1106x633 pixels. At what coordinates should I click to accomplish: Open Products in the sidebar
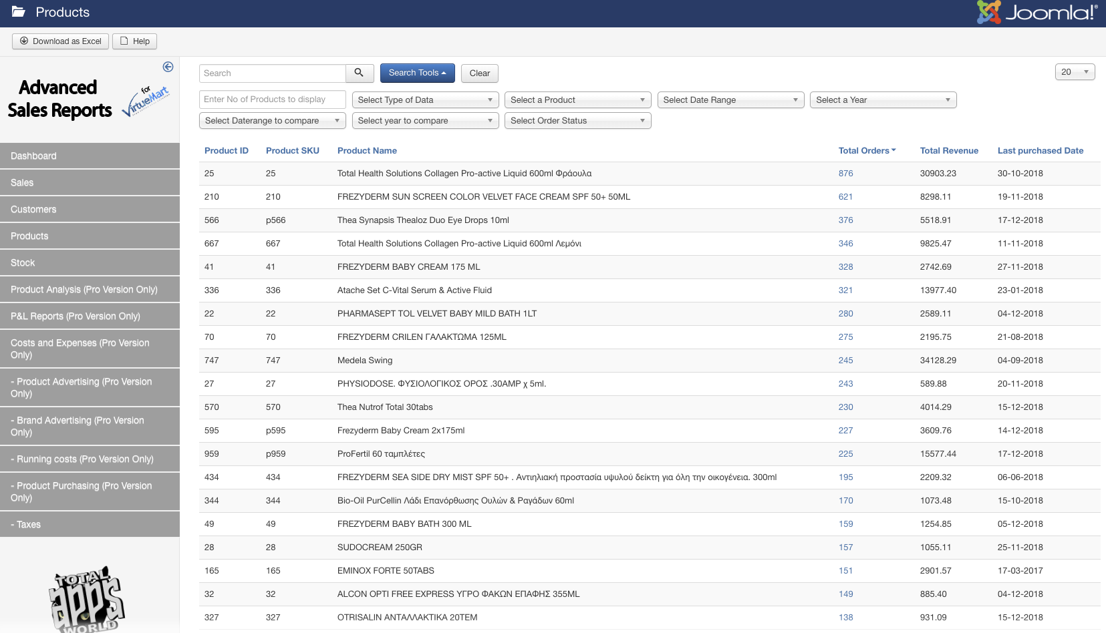[x=90, y=236]
